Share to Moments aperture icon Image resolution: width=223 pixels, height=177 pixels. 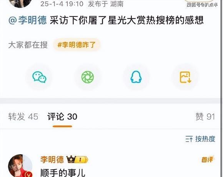click(88, 77)
